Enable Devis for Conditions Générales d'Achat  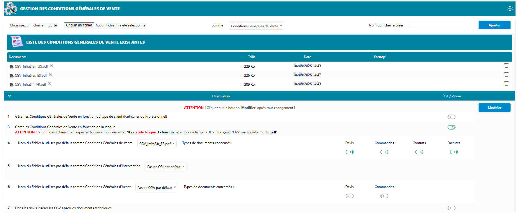(350, 196)
